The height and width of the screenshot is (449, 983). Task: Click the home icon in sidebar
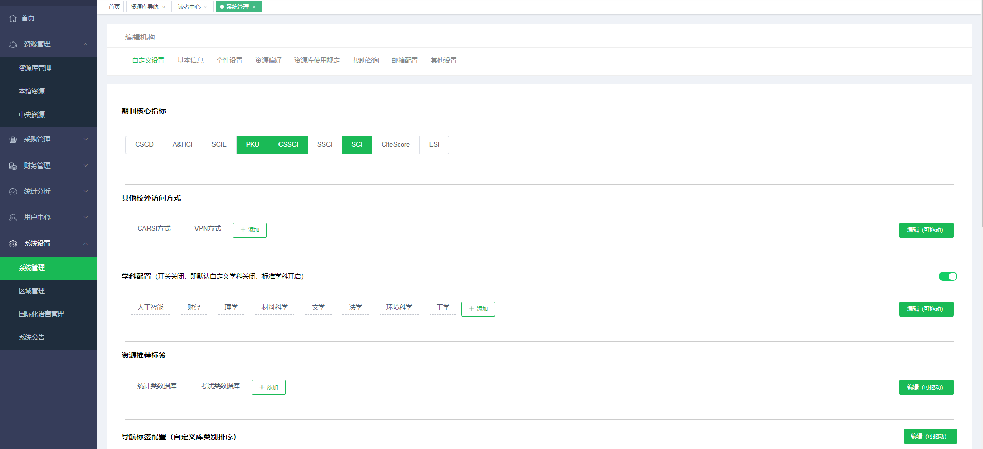click(13, 19)
